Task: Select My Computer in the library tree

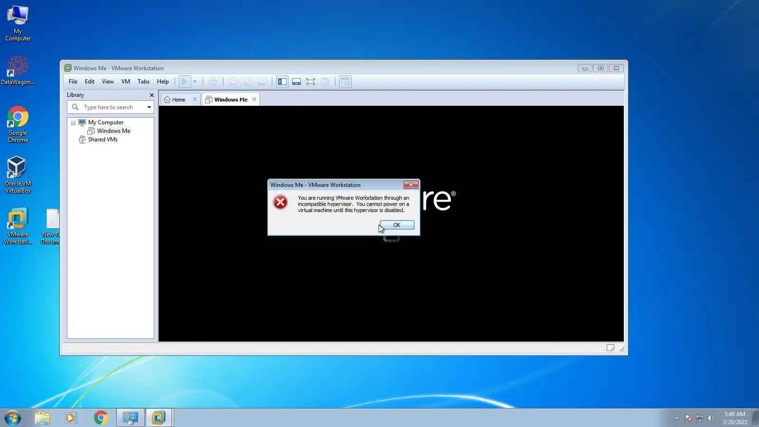Action: [105, 122]
